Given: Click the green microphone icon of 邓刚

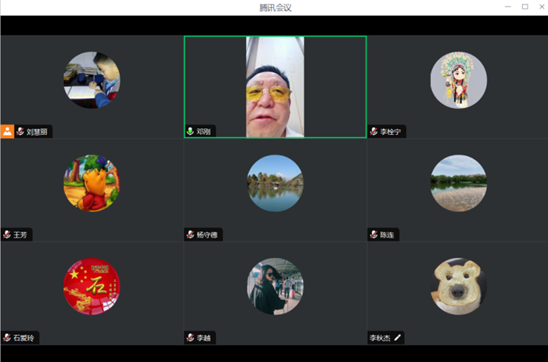Looking at the screenshot, I should coord(190,132).
